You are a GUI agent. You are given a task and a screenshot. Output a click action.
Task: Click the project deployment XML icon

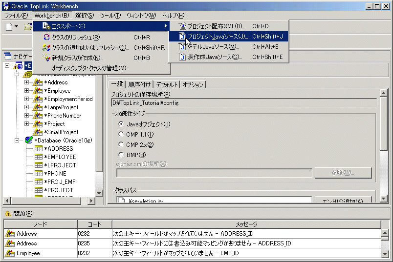point(182,26)
